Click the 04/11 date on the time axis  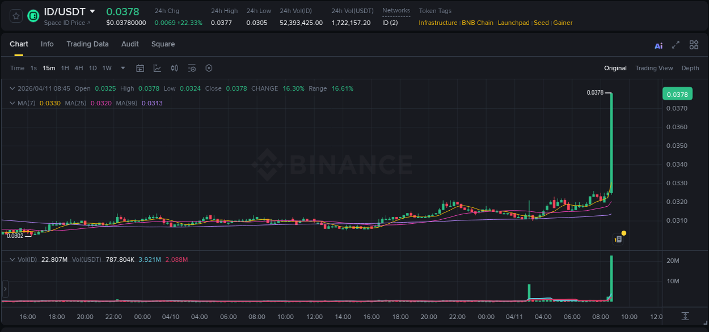coord(514,316)
